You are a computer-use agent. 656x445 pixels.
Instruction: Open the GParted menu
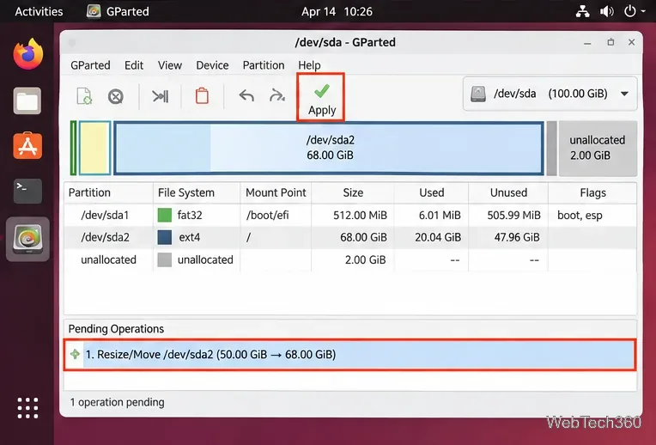[90, 65]
